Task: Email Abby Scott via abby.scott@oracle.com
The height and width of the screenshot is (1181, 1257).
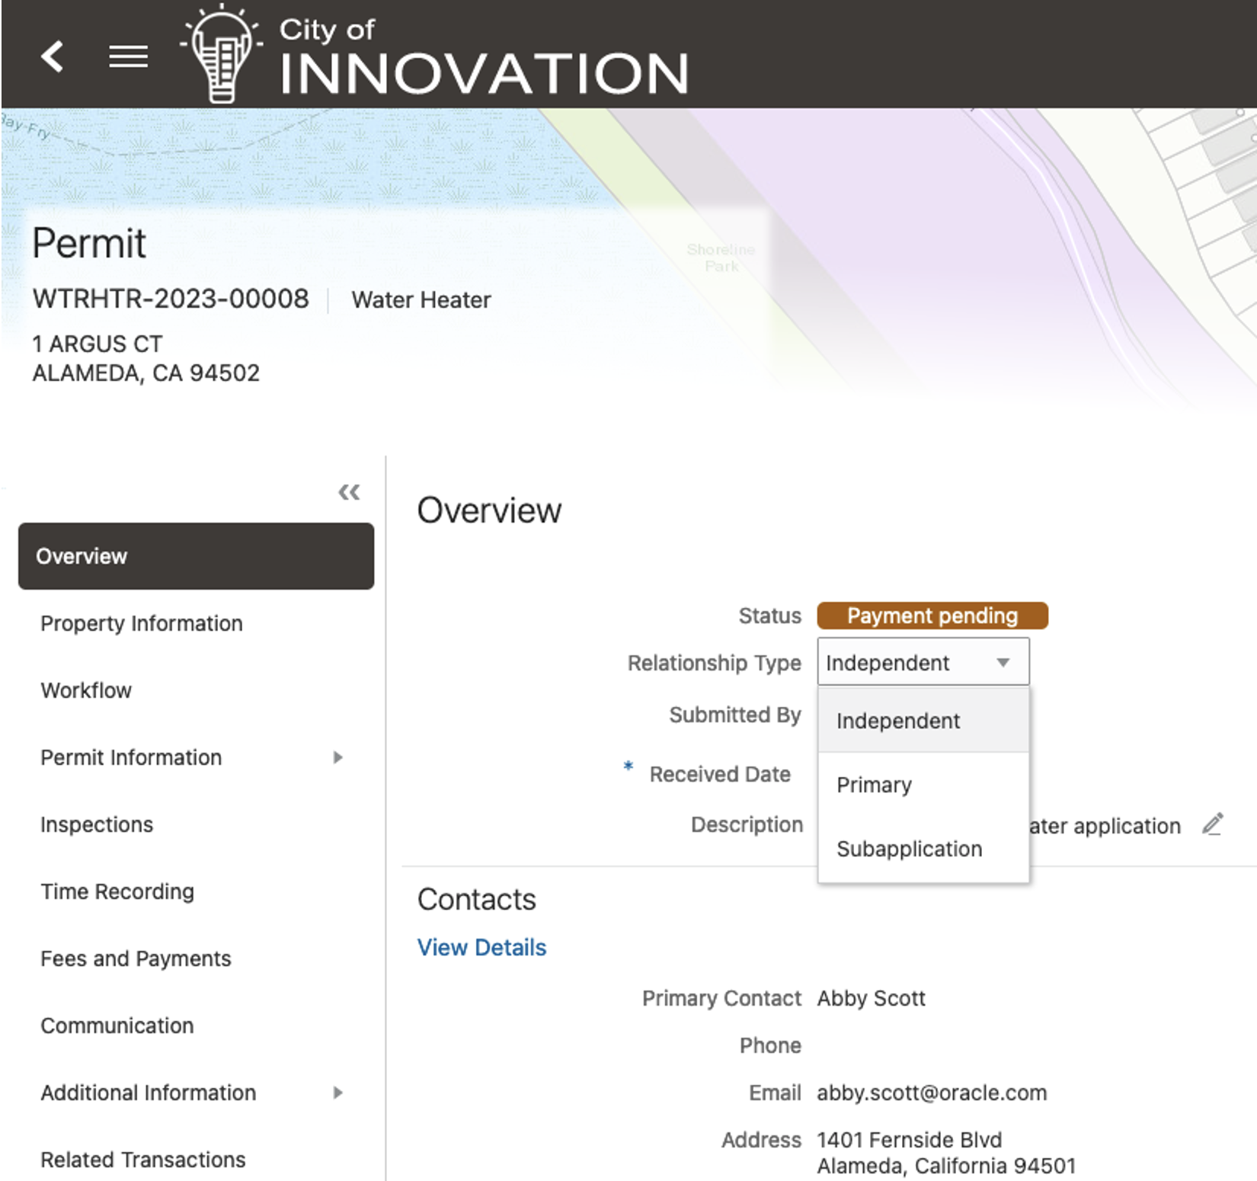Action: (x=931, y=1093)
